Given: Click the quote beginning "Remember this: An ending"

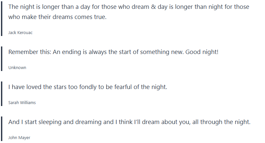Looking at the screenshot, I should pos(113,52).
